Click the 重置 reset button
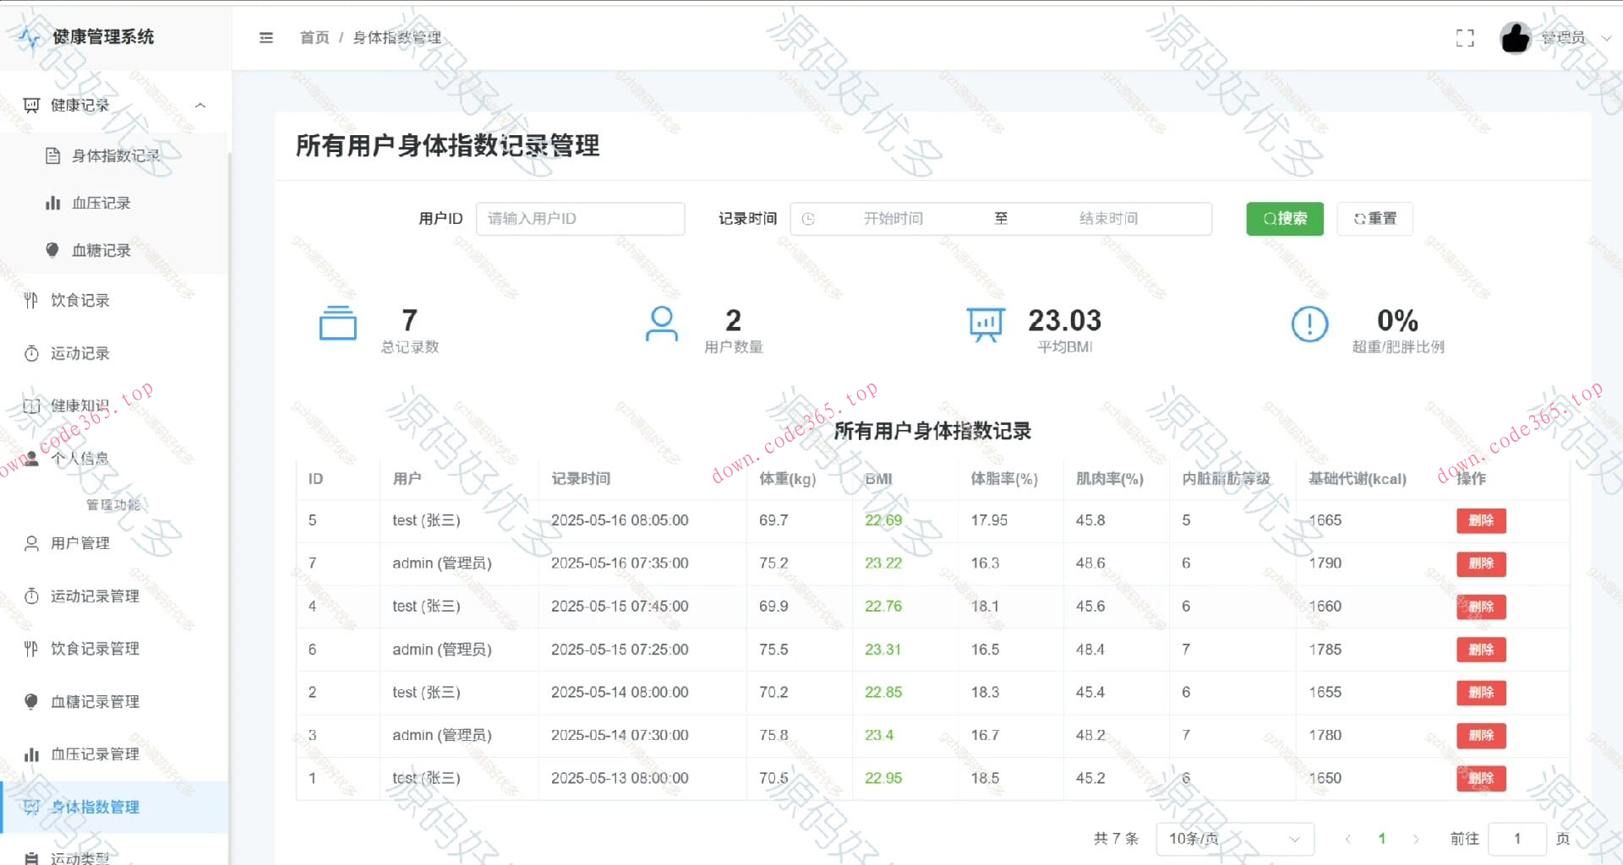 pos(1374,218)
